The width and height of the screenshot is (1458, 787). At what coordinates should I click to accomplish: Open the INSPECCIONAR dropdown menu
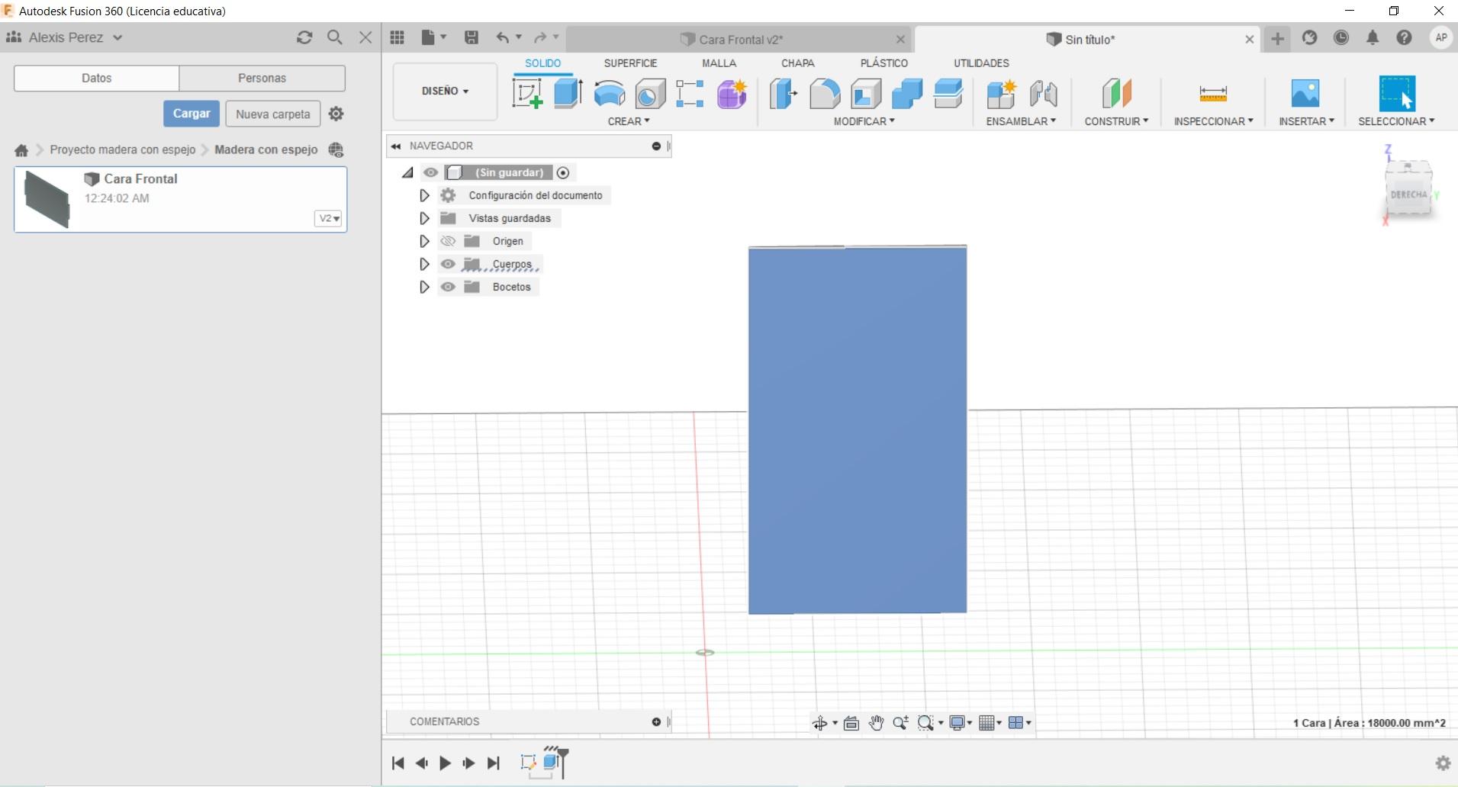click(x=1213, y=121)
